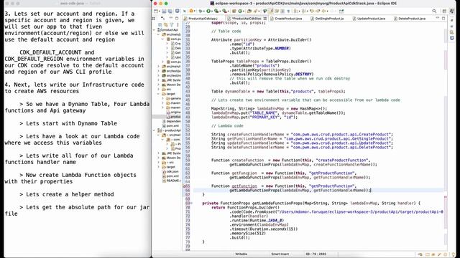Click Writable status bar entry
The width and height of the screenshot is (460, 258).
coord(241,254)
